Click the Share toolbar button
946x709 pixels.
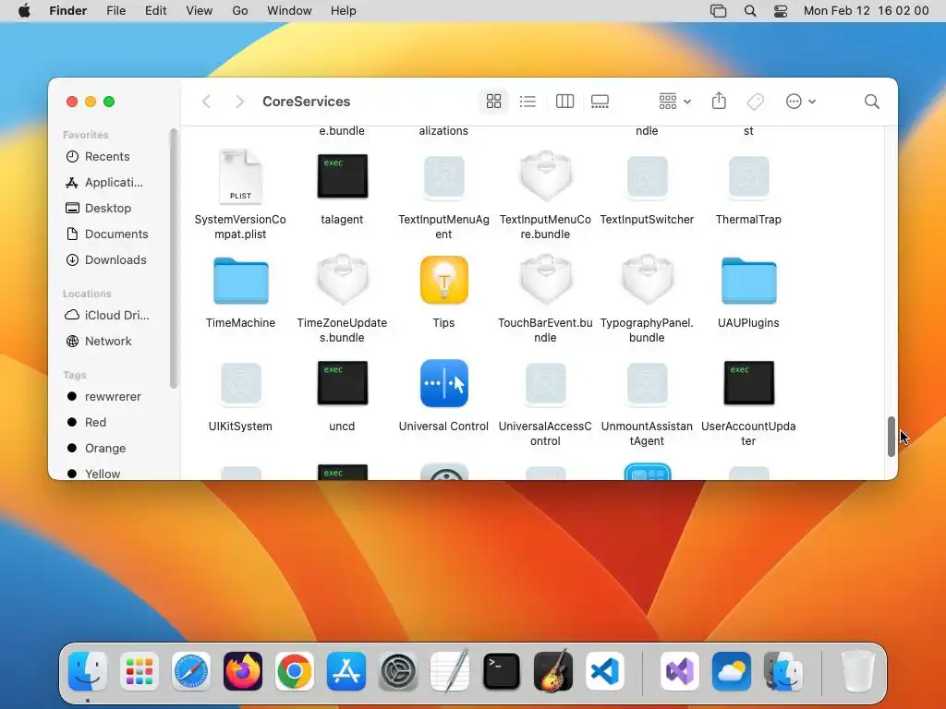pyautogui.click(x=719, y=101)
